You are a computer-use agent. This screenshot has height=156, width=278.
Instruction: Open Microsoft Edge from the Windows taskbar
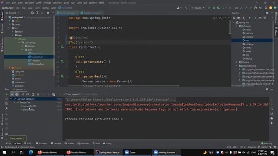[x=31, y=153]
